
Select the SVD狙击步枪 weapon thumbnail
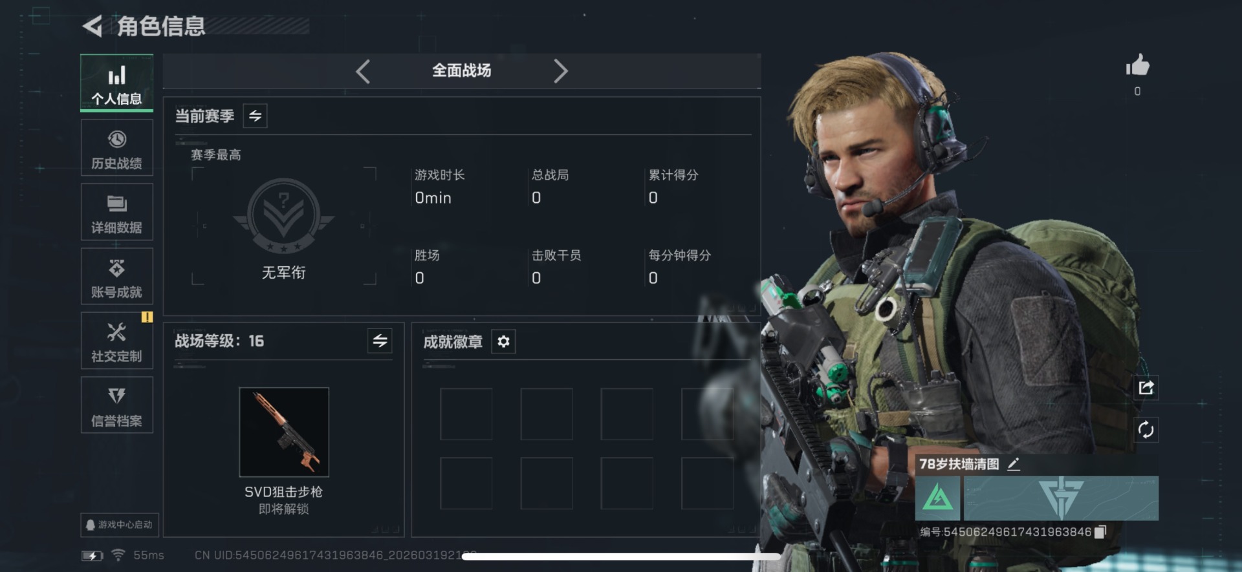[284, 432]
